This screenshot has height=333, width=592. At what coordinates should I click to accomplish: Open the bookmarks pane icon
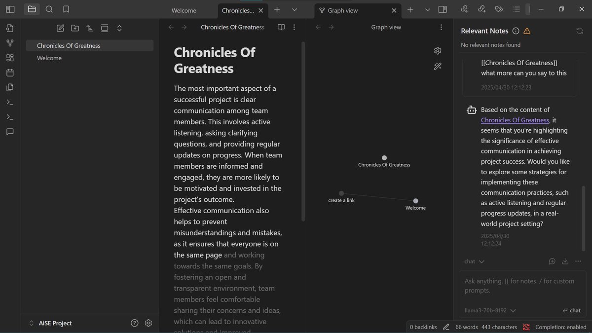pyautogui.click(x=66, y=9)
